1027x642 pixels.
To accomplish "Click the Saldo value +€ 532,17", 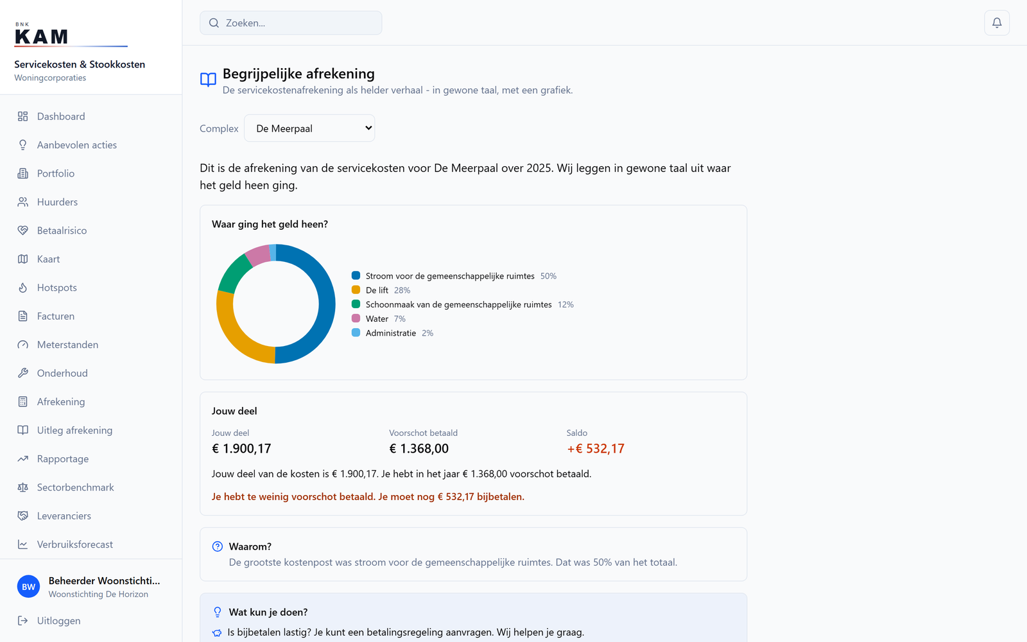I will click(596, 449).
